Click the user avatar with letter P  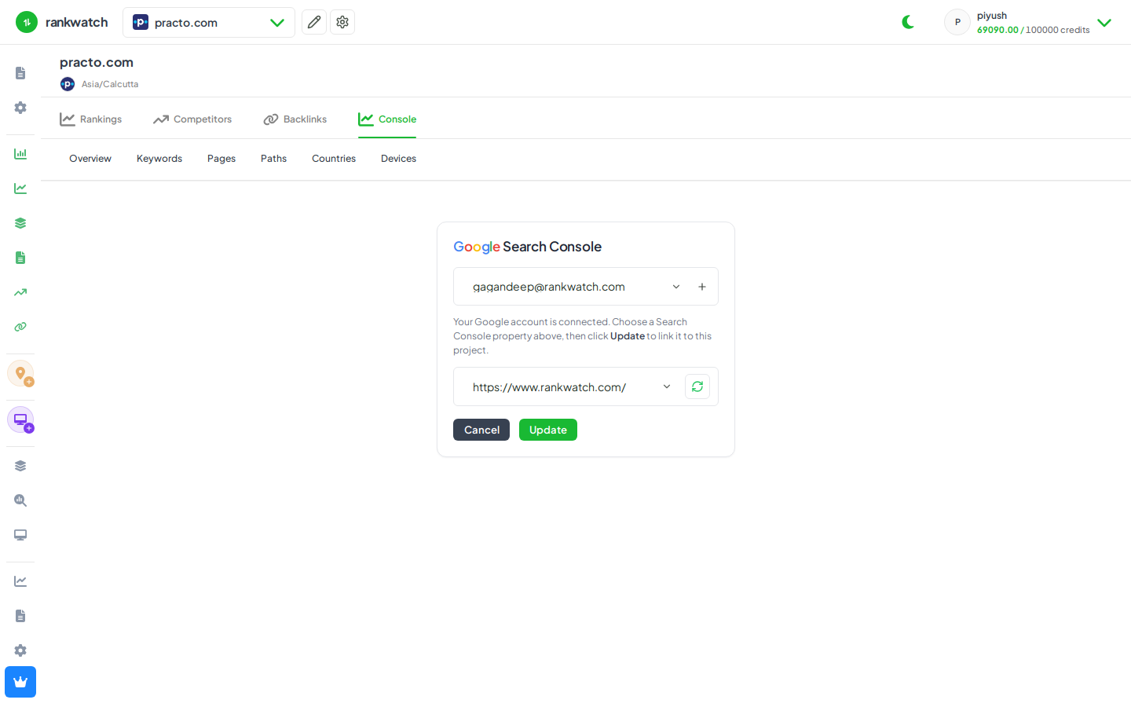[x=957, y=22]
